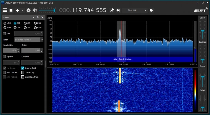Select AM demodulation mode
This screenshot has height=115, width=210.
17,23
